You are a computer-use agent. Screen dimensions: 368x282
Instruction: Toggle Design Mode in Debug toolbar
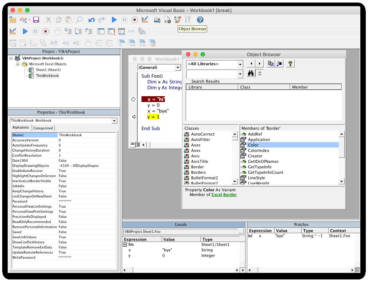(13, 31)
